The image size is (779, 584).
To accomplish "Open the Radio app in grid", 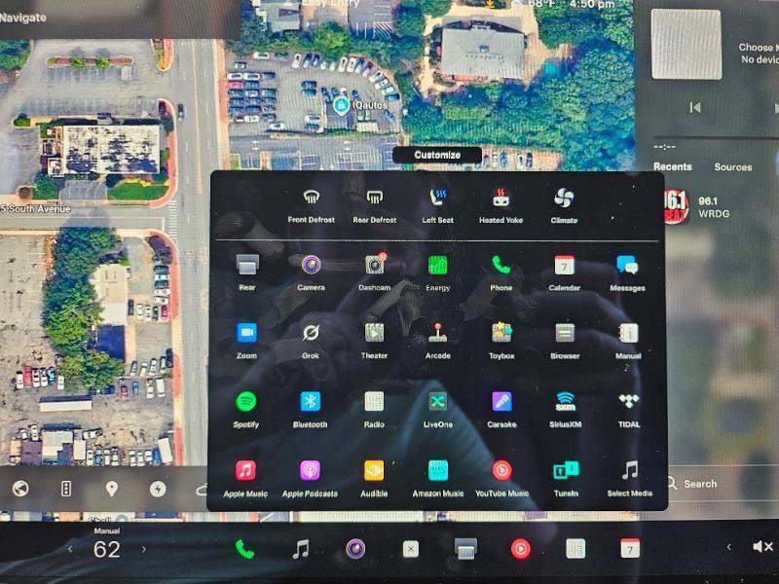I will coord(374,409).
